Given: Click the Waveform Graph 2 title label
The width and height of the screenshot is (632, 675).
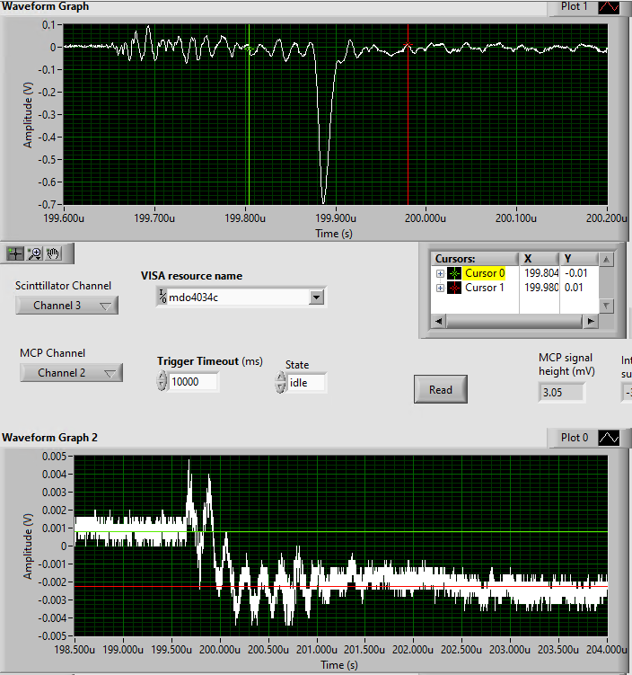Looking at the screenshot, I should point(50,438).
